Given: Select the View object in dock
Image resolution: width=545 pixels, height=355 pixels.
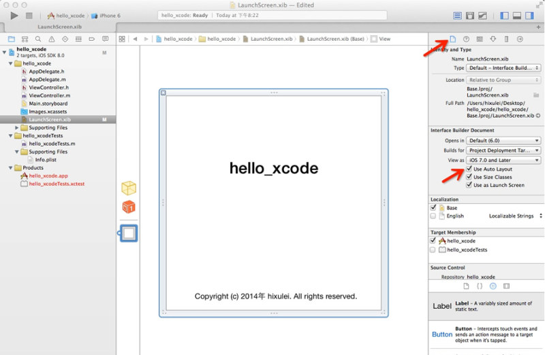Looking at the screenshot, I should pos(129,233).
